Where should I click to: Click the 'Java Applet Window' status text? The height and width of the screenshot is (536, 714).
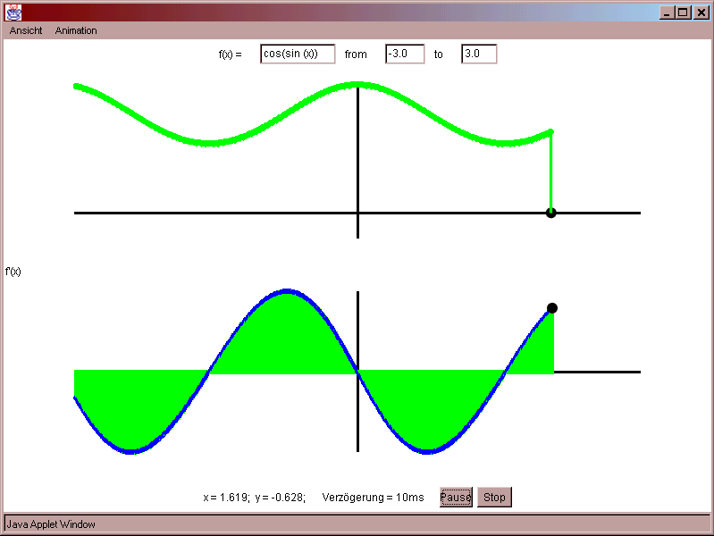tap(51, 524)
